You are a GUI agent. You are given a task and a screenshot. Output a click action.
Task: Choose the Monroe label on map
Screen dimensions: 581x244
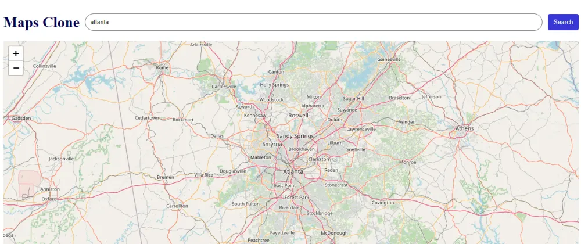coord(408,162)
